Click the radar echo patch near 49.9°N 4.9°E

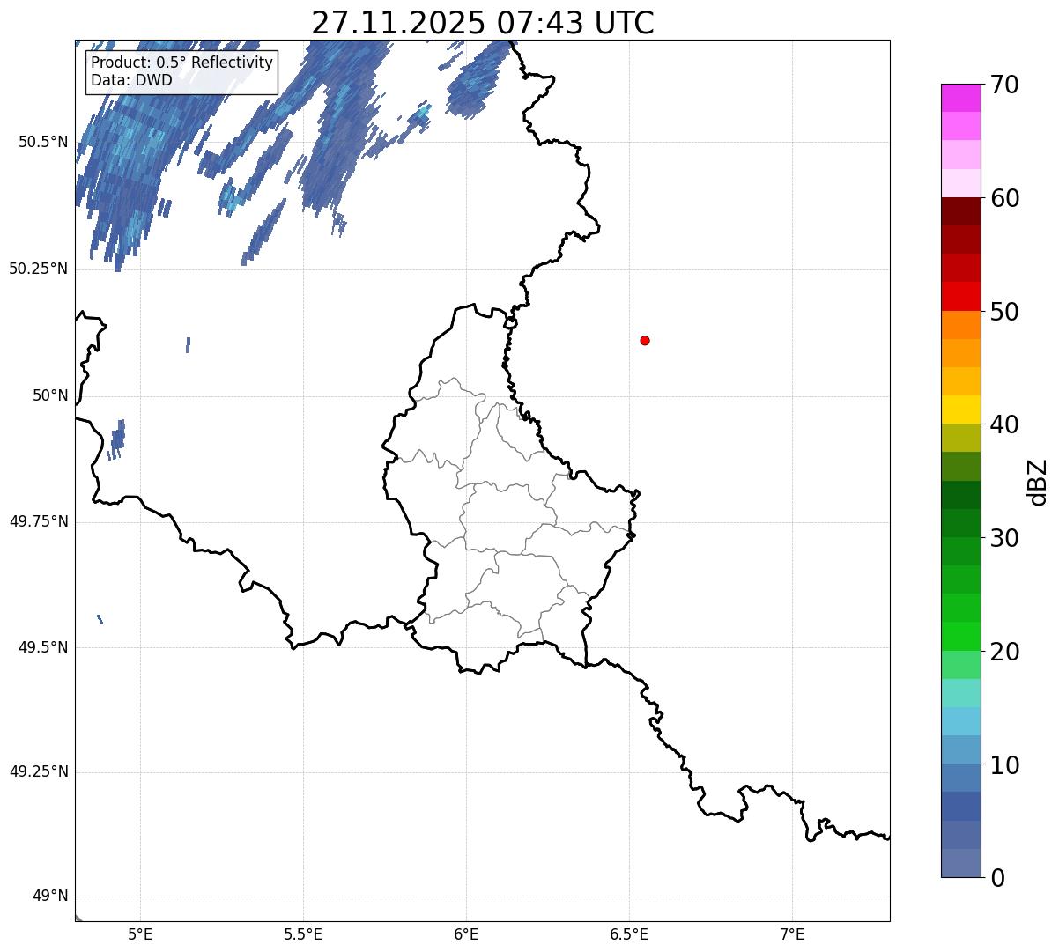point(116,439)
